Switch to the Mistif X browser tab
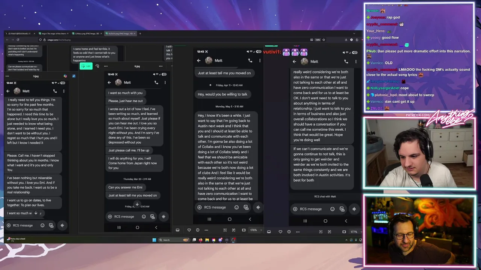The image size is (481, 270). (20, 33)
